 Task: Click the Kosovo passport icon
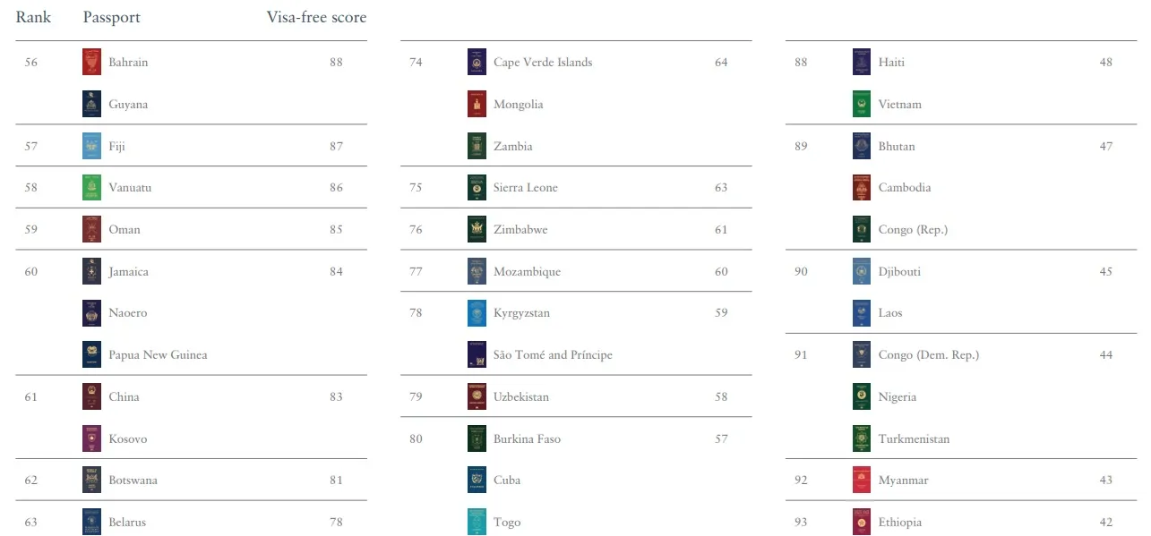click(91, 438)
